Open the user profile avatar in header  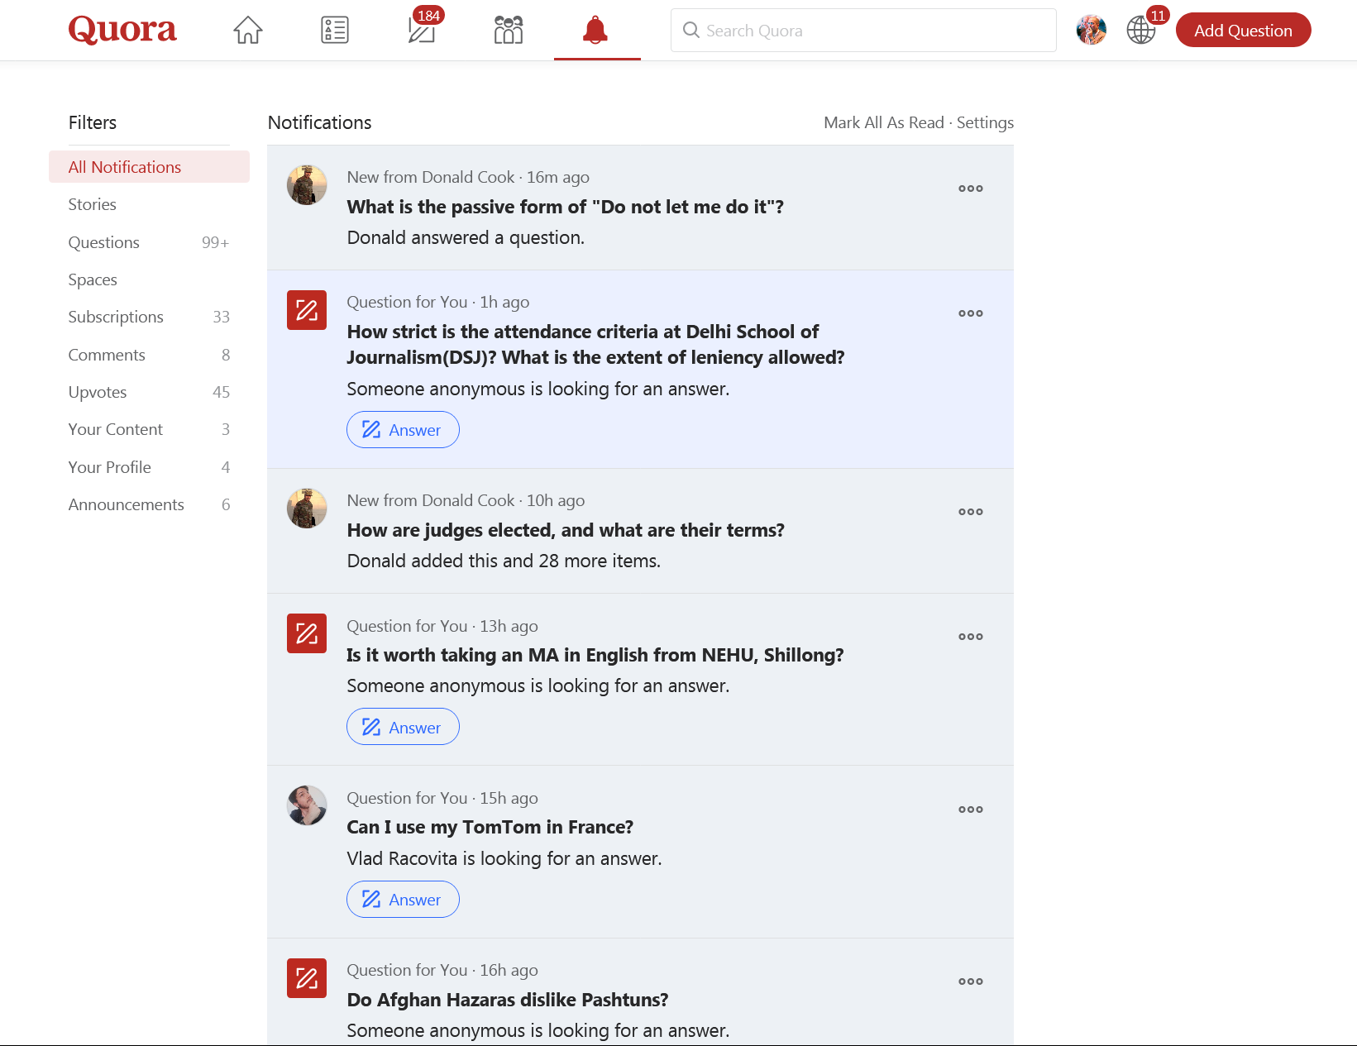tap(1092, 31)
